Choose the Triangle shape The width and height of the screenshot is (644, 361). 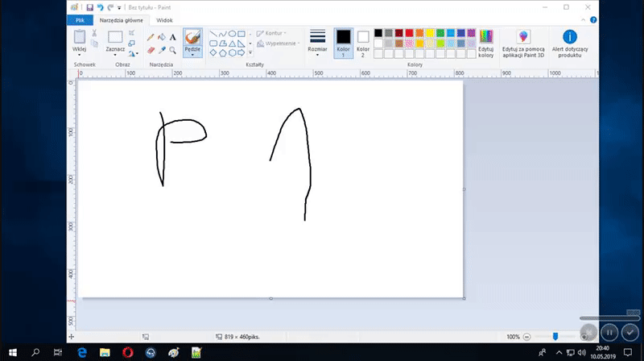[x=232, y=44]
